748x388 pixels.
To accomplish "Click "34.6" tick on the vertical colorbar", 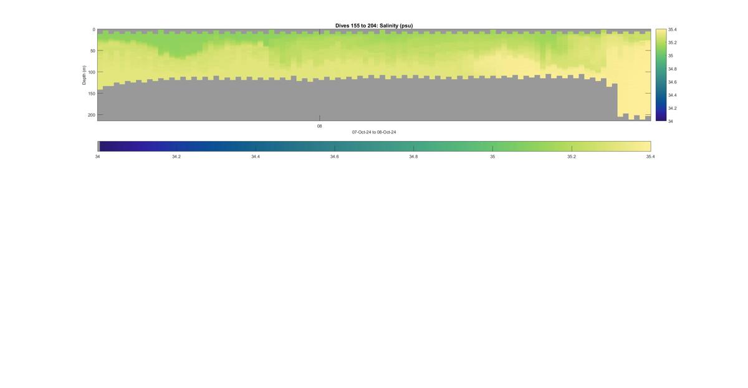I will (672, 82).
